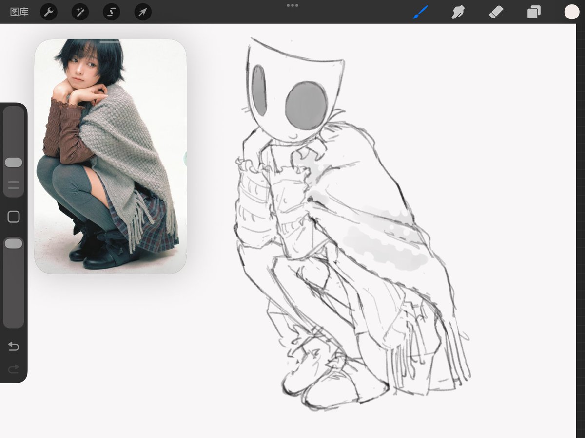This screenshot has height=438, width=585.
Task: Tap the three-dot multitasking menu at top
Action: pyautogui.click(x=292, y=5)
